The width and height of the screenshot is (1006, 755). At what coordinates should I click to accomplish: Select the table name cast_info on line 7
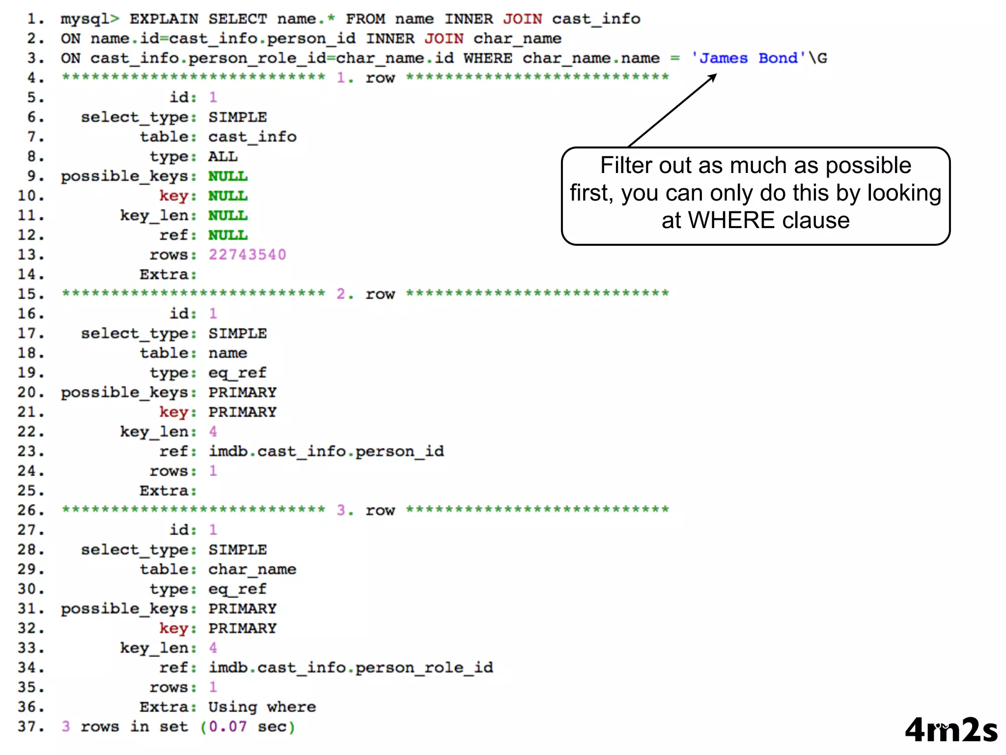click(x=252, y=137)
